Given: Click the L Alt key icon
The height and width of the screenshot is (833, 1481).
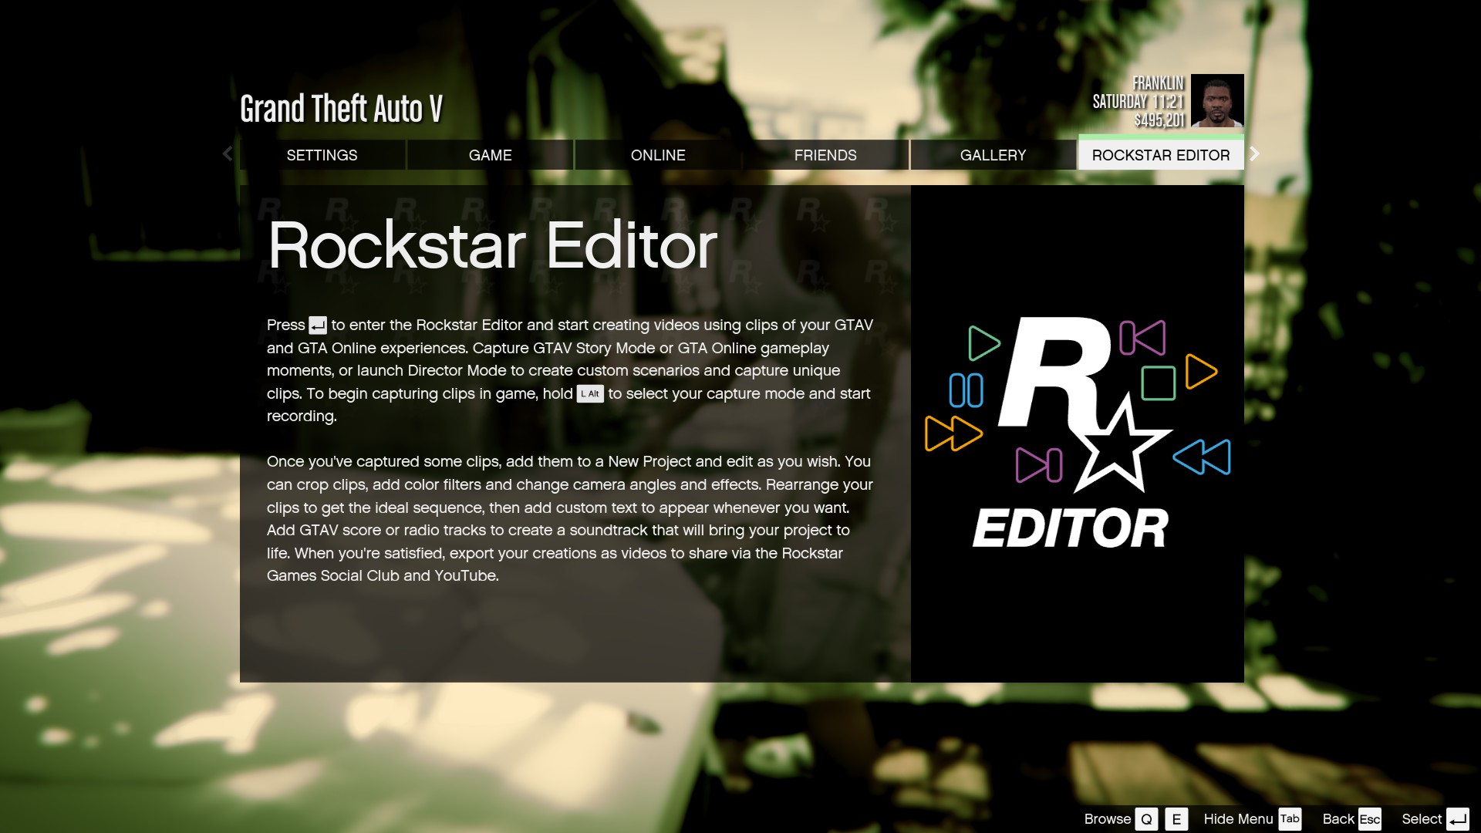Looking at the screenshot, I should click(x=590, y=394).
